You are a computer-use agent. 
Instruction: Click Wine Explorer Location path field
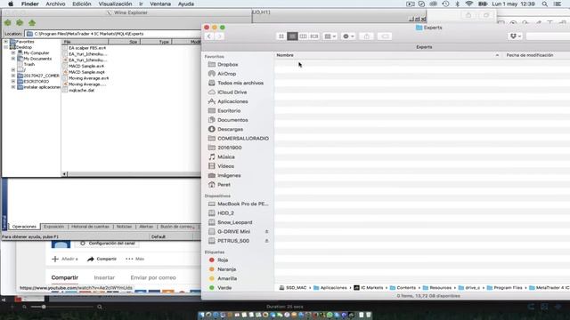(x=113, y=34)
